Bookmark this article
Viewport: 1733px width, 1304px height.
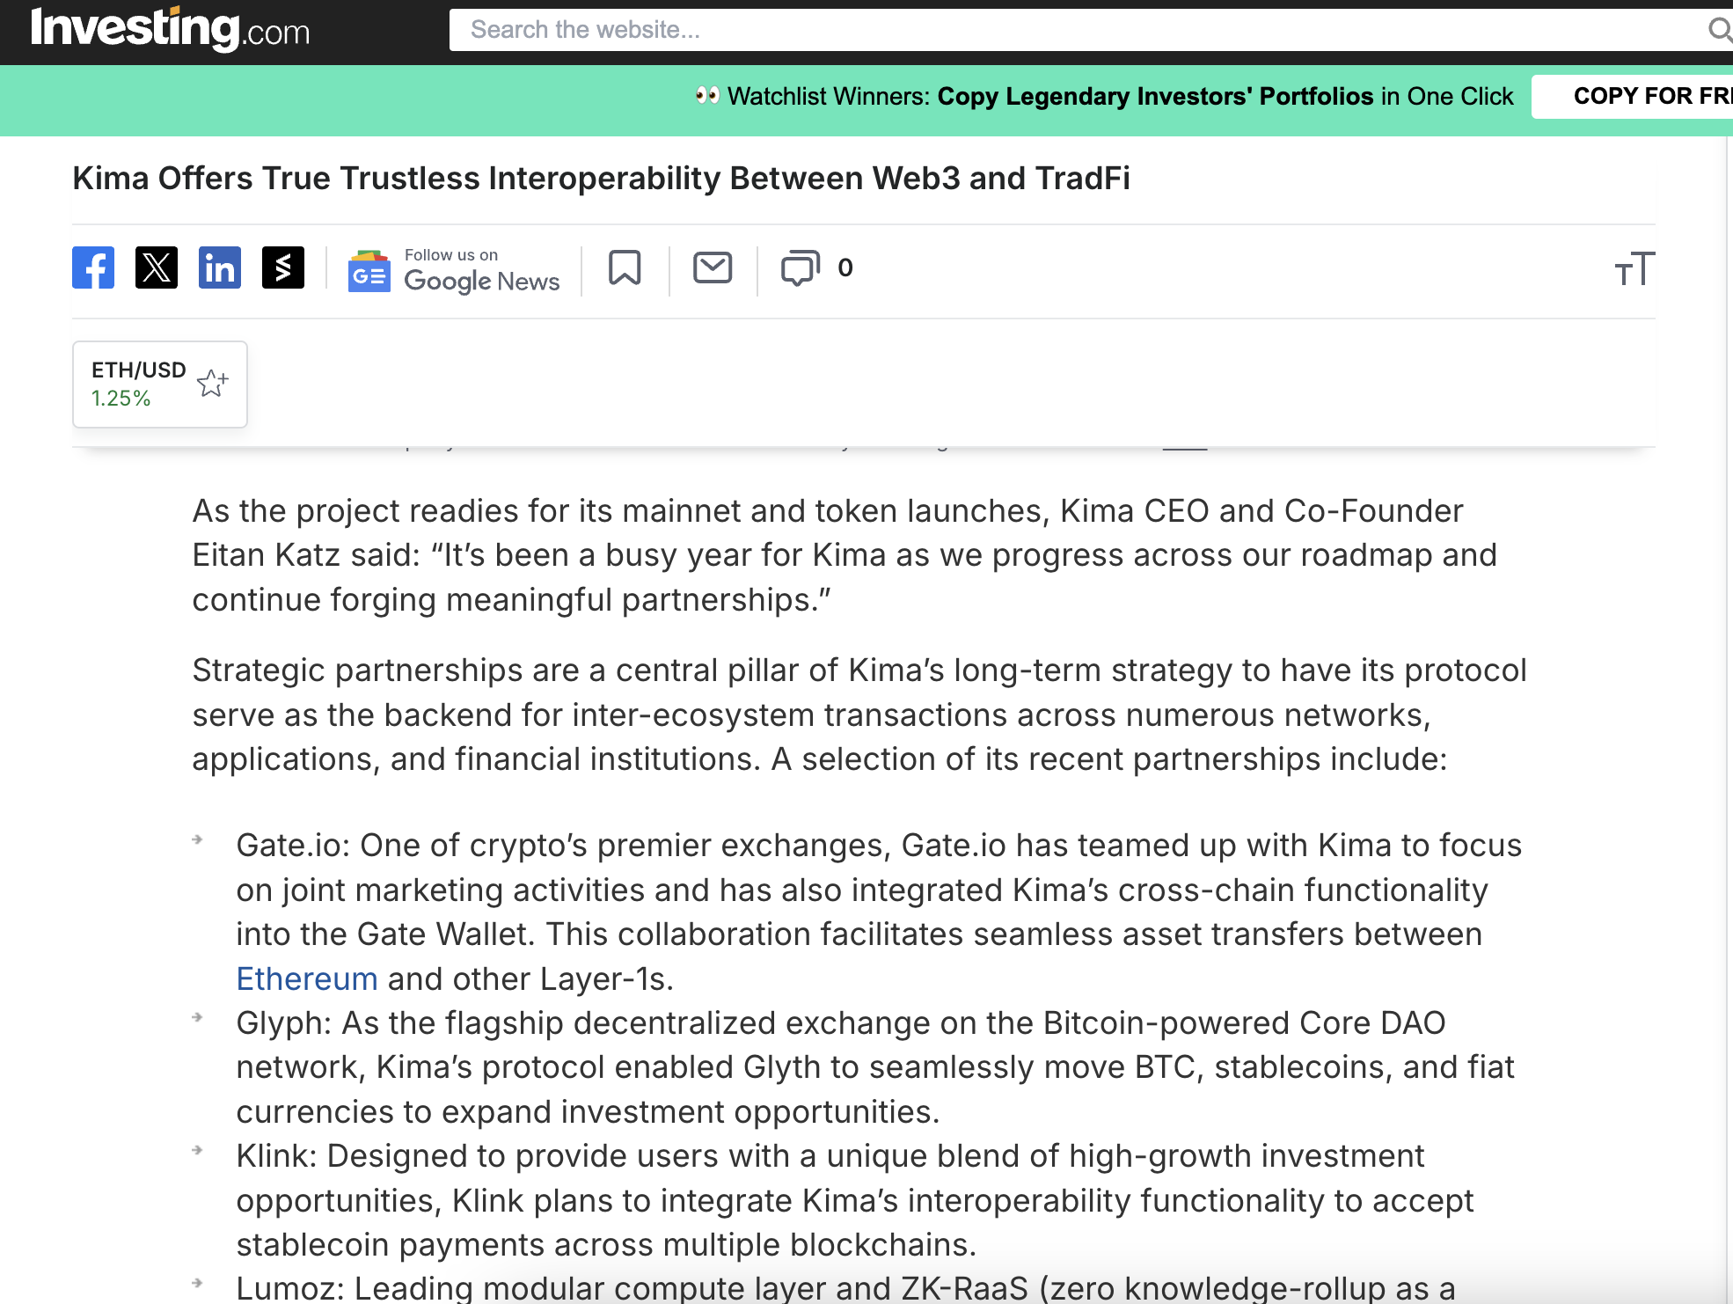tap(625, 267)
